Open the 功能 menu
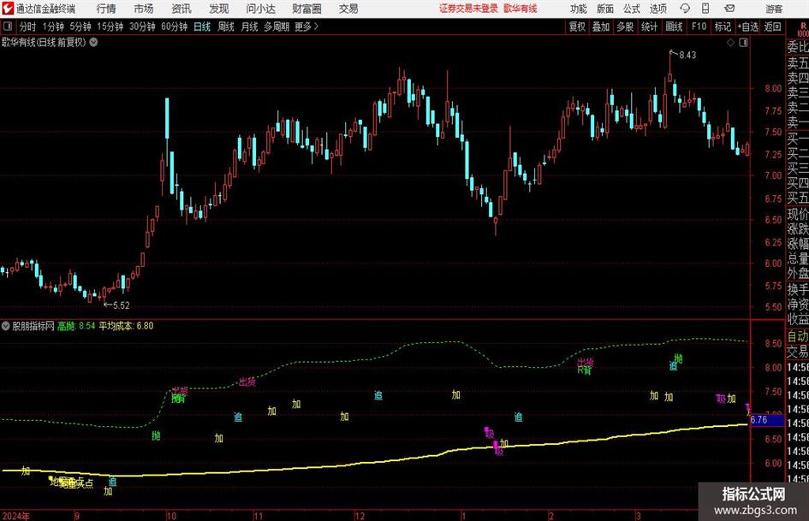This screenshot has width=809, height=521. click(579, 9)
